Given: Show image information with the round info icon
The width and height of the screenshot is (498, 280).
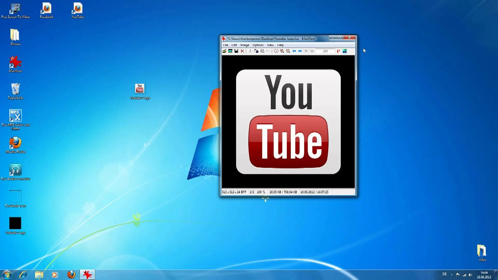Looking at the screenshot, I should [276, 51].
